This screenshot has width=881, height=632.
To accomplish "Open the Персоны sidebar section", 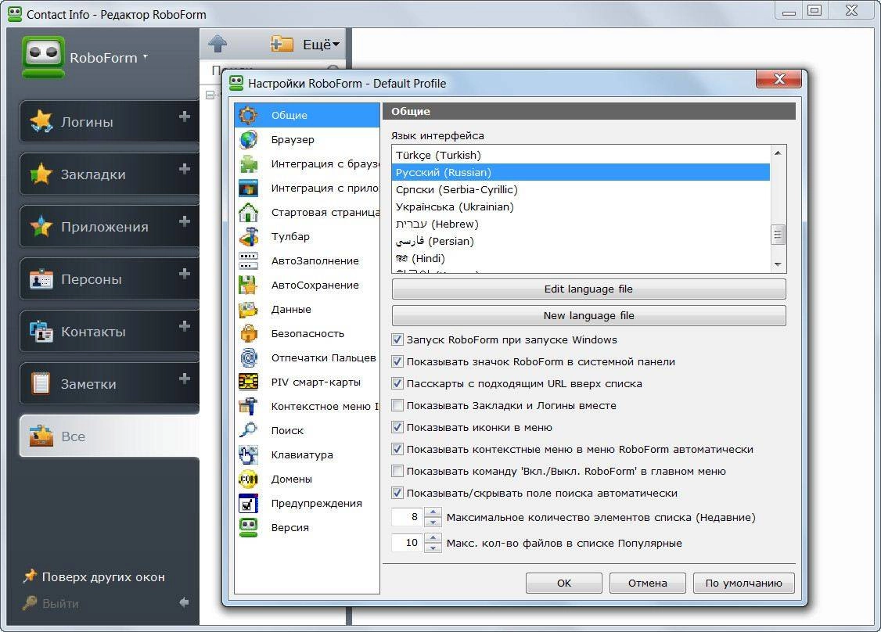I will point(109,278).
